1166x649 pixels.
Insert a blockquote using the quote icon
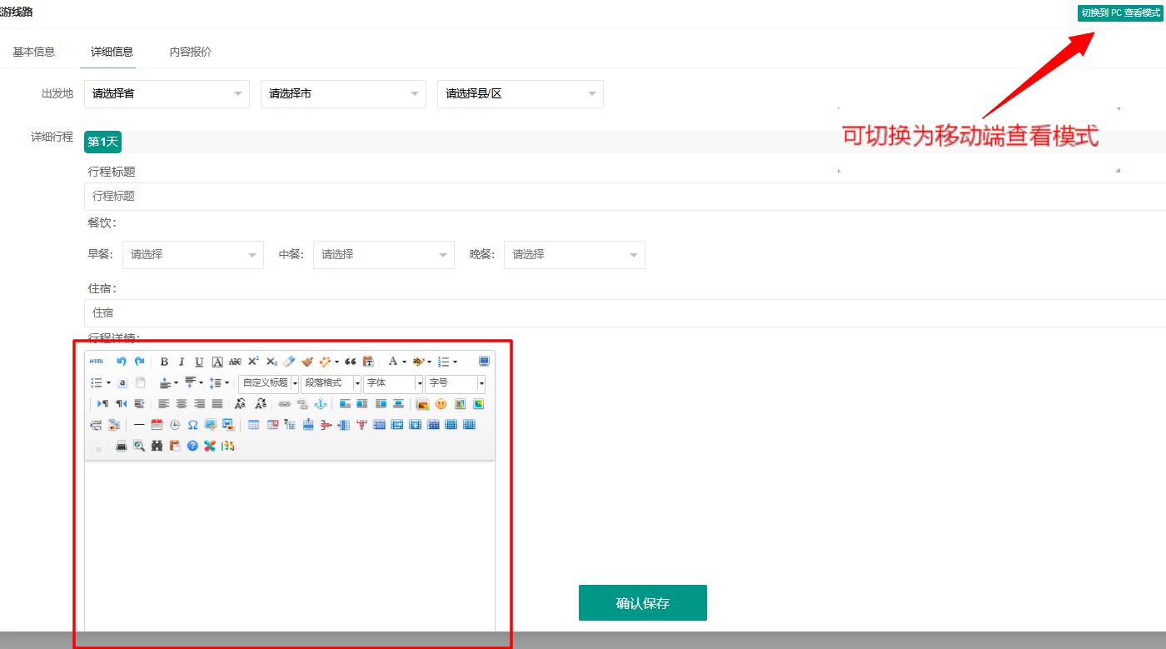pyautogui.click(x=350, y=361)
